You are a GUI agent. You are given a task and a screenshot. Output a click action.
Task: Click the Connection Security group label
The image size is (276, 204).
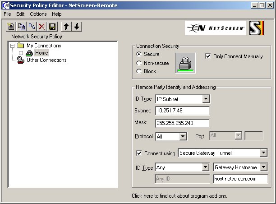click(x=158, y=46)
